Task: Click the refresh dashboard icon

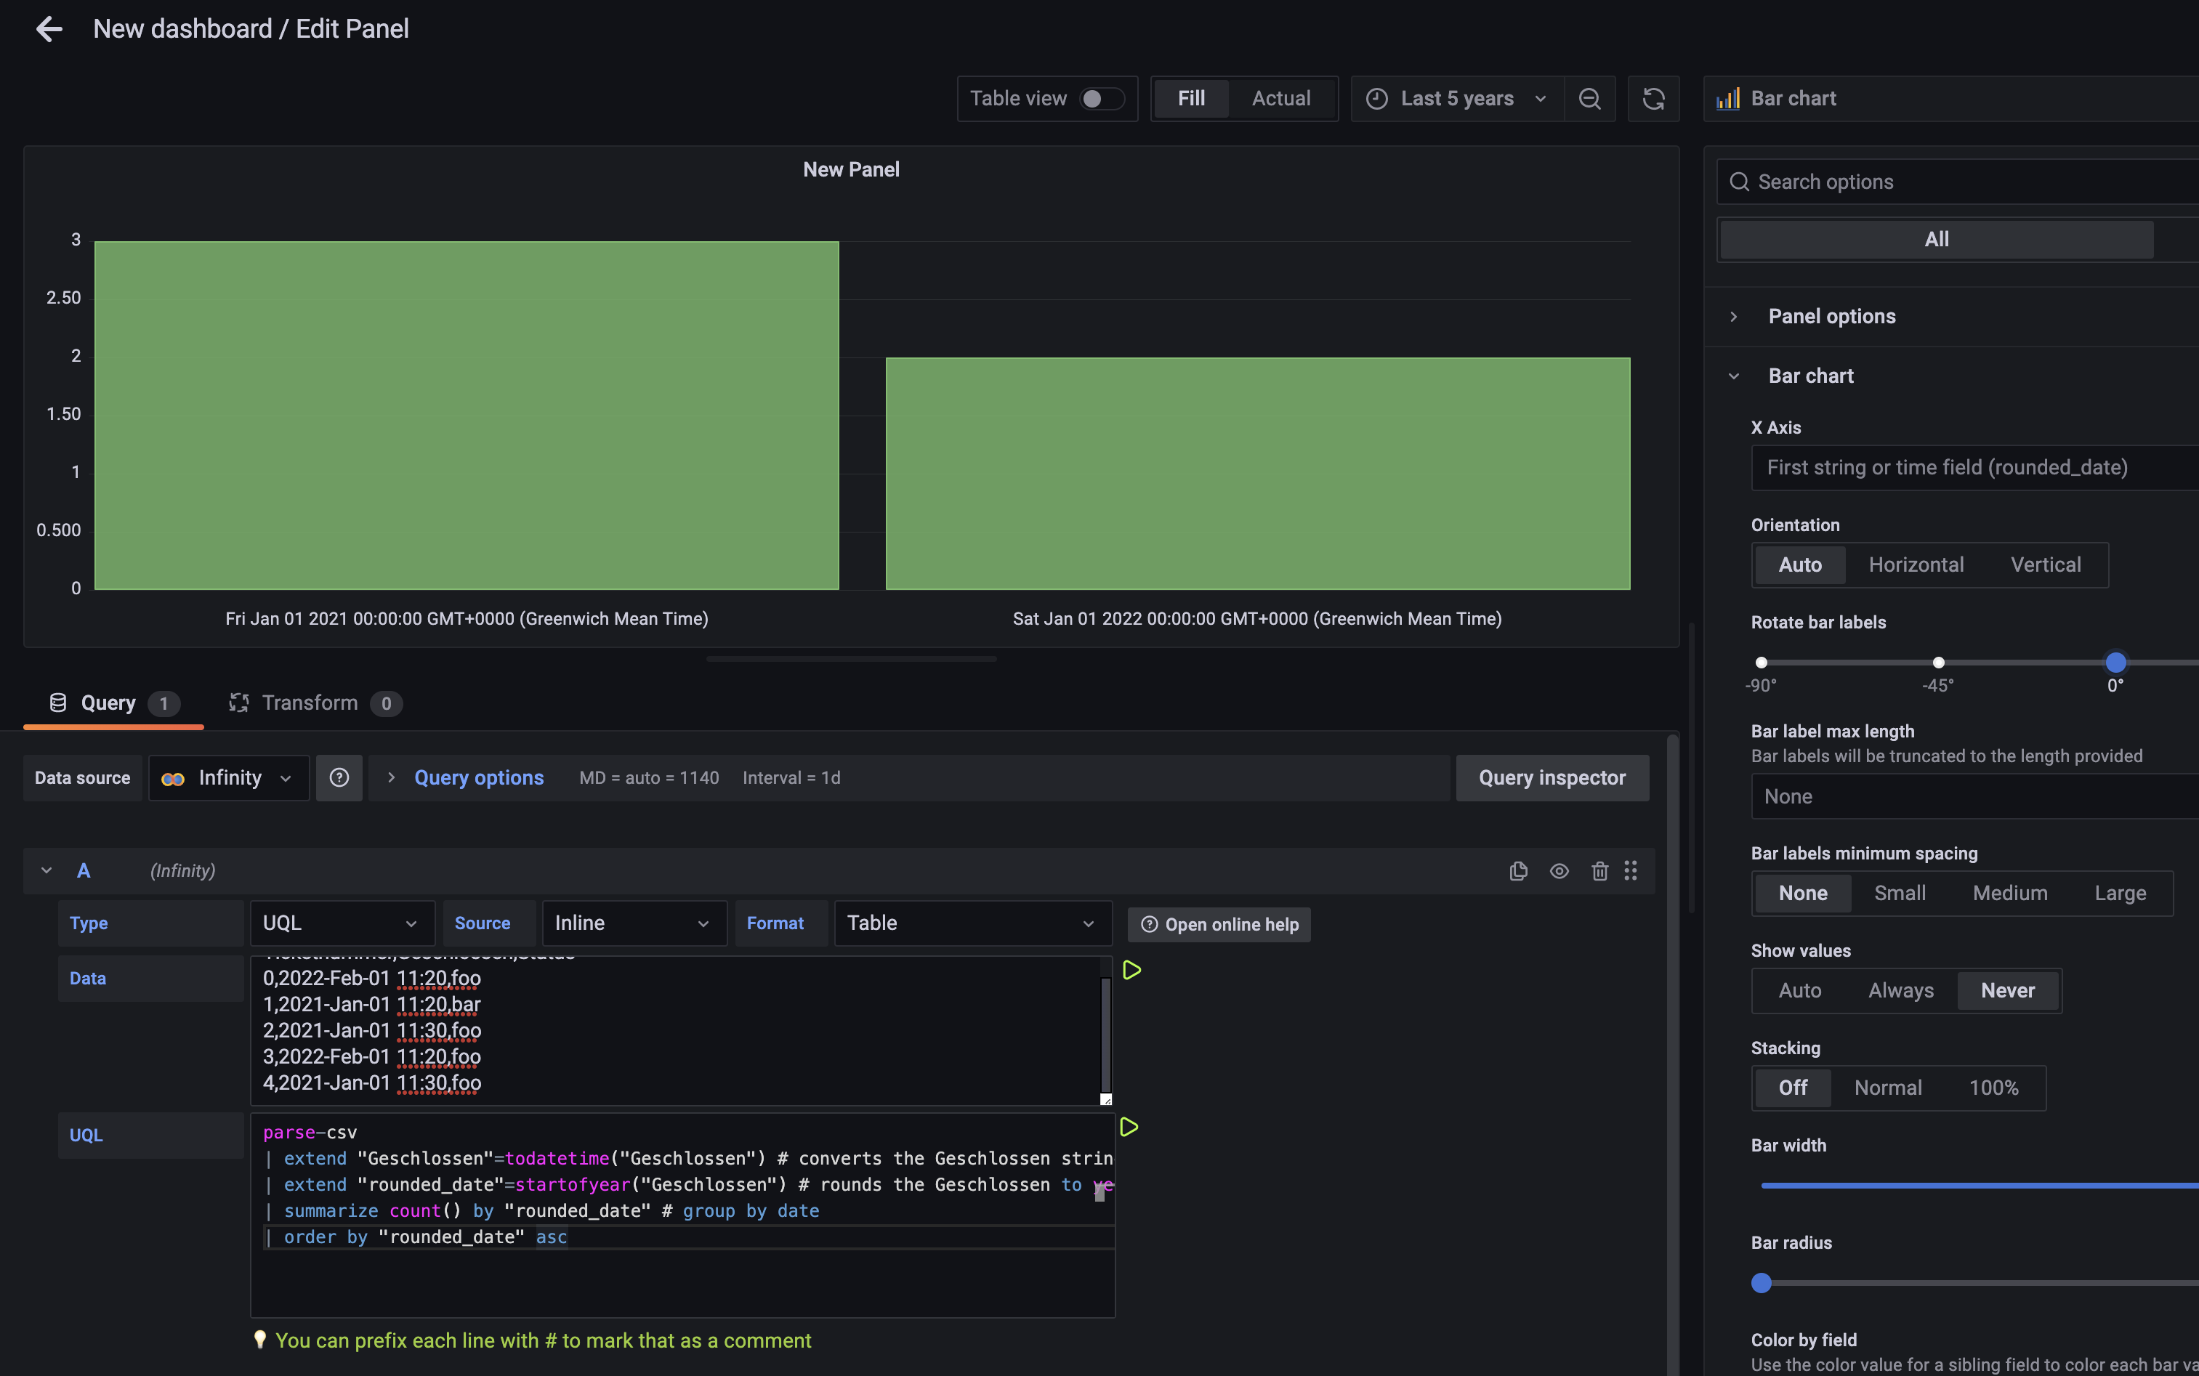Action: [x=1653, y=98]
